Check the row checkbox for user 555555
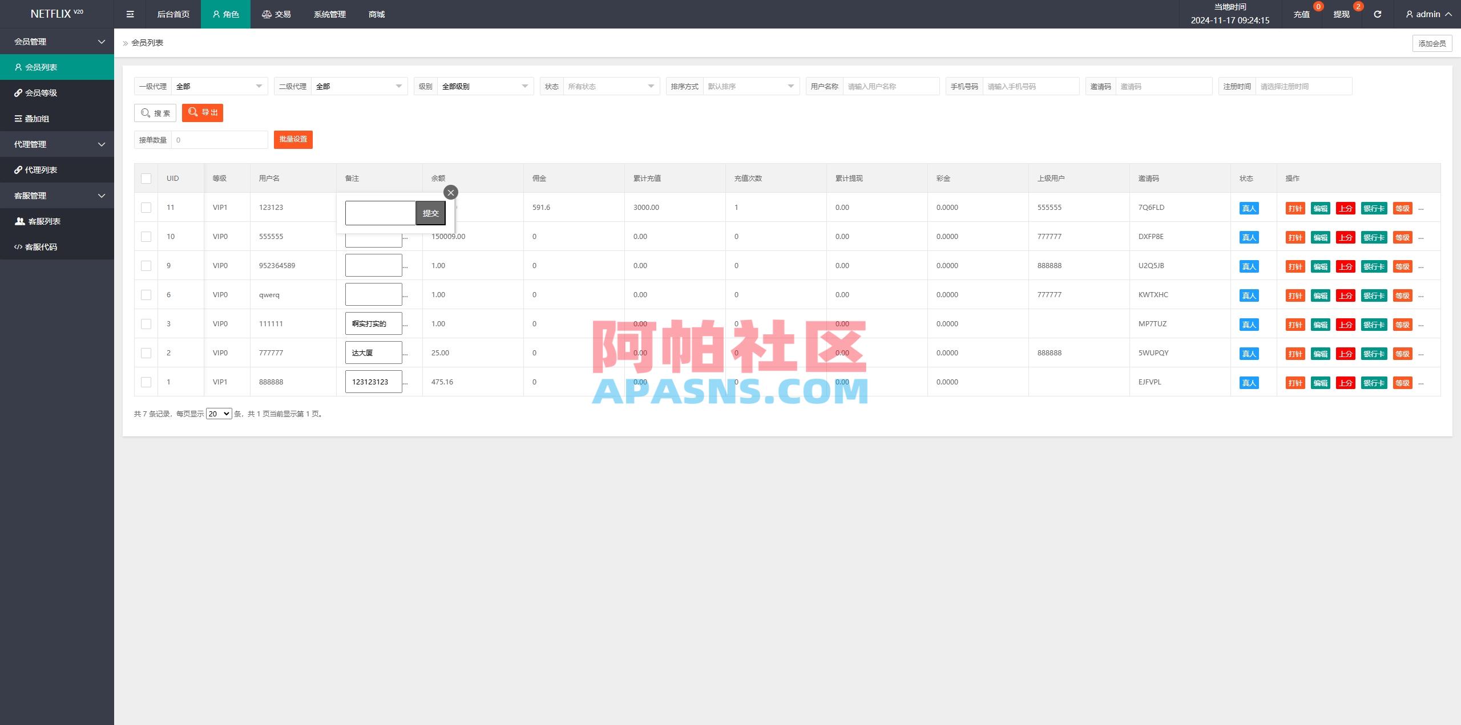Image resolution: width=1461 pixels, height=725 pixels. (146, 236)
